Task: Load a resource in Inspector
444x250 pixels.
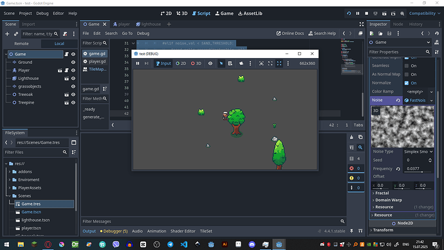Action: click(x=380, y=34)
